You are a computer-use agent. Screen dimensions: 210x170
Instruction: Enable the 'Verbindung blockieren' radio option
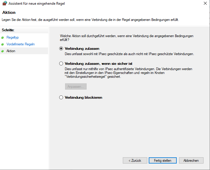[61, 98]
